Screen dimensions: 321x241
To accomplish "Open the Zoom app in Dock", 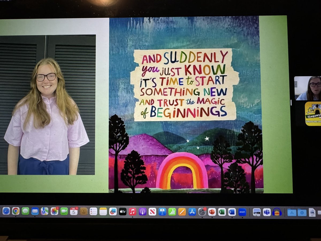I will click(x=242, y=212).
